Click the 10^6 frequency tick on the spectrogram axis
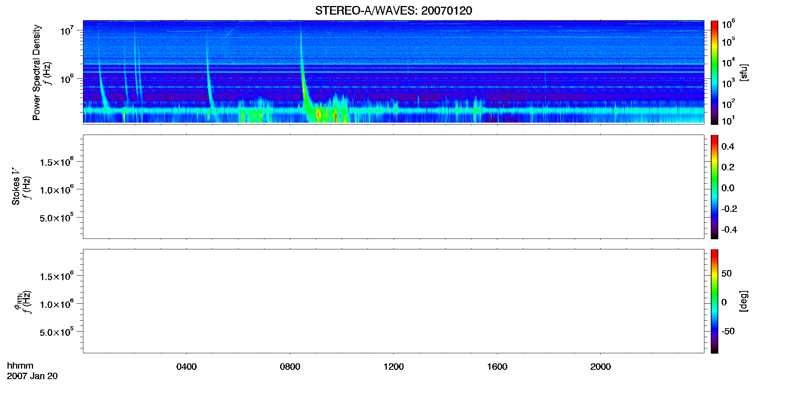Screen dimensions: 787x405 (67, 78)
